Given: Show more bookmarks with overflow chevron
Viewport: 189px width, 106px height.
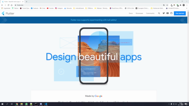Looking at the screenshot, I should click(x=187, y=8).
